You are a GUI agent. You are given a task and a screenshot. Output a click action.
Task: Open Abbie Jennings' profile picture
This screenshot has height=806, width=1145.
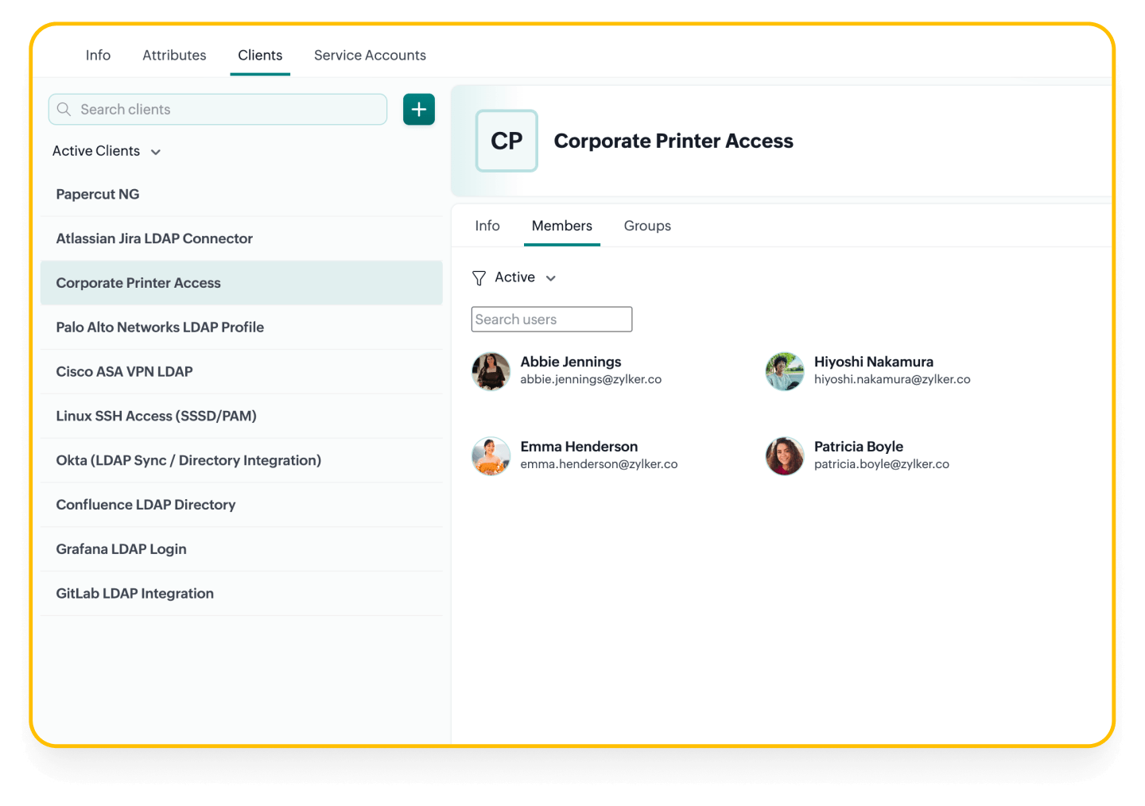pyautogui.click(x=491, y=371)
